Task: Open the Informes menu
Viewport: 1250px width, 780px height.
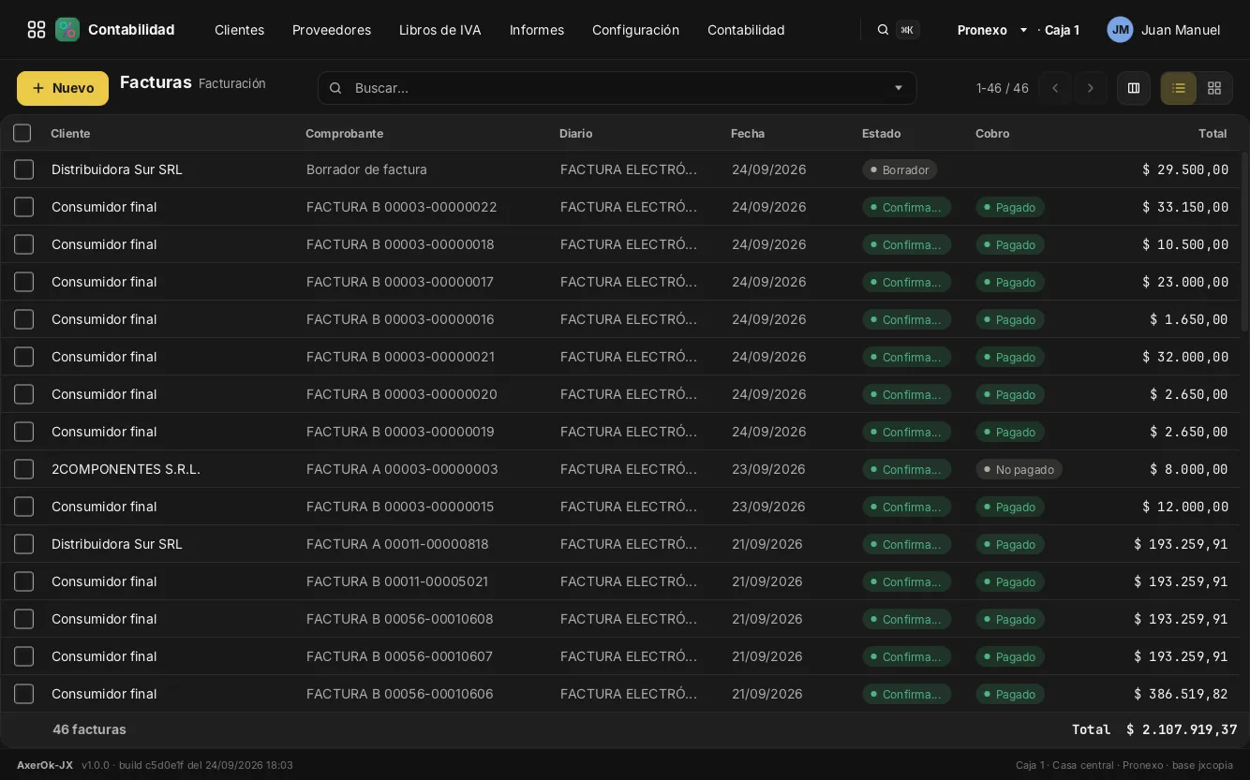Action: click(537, 30)
